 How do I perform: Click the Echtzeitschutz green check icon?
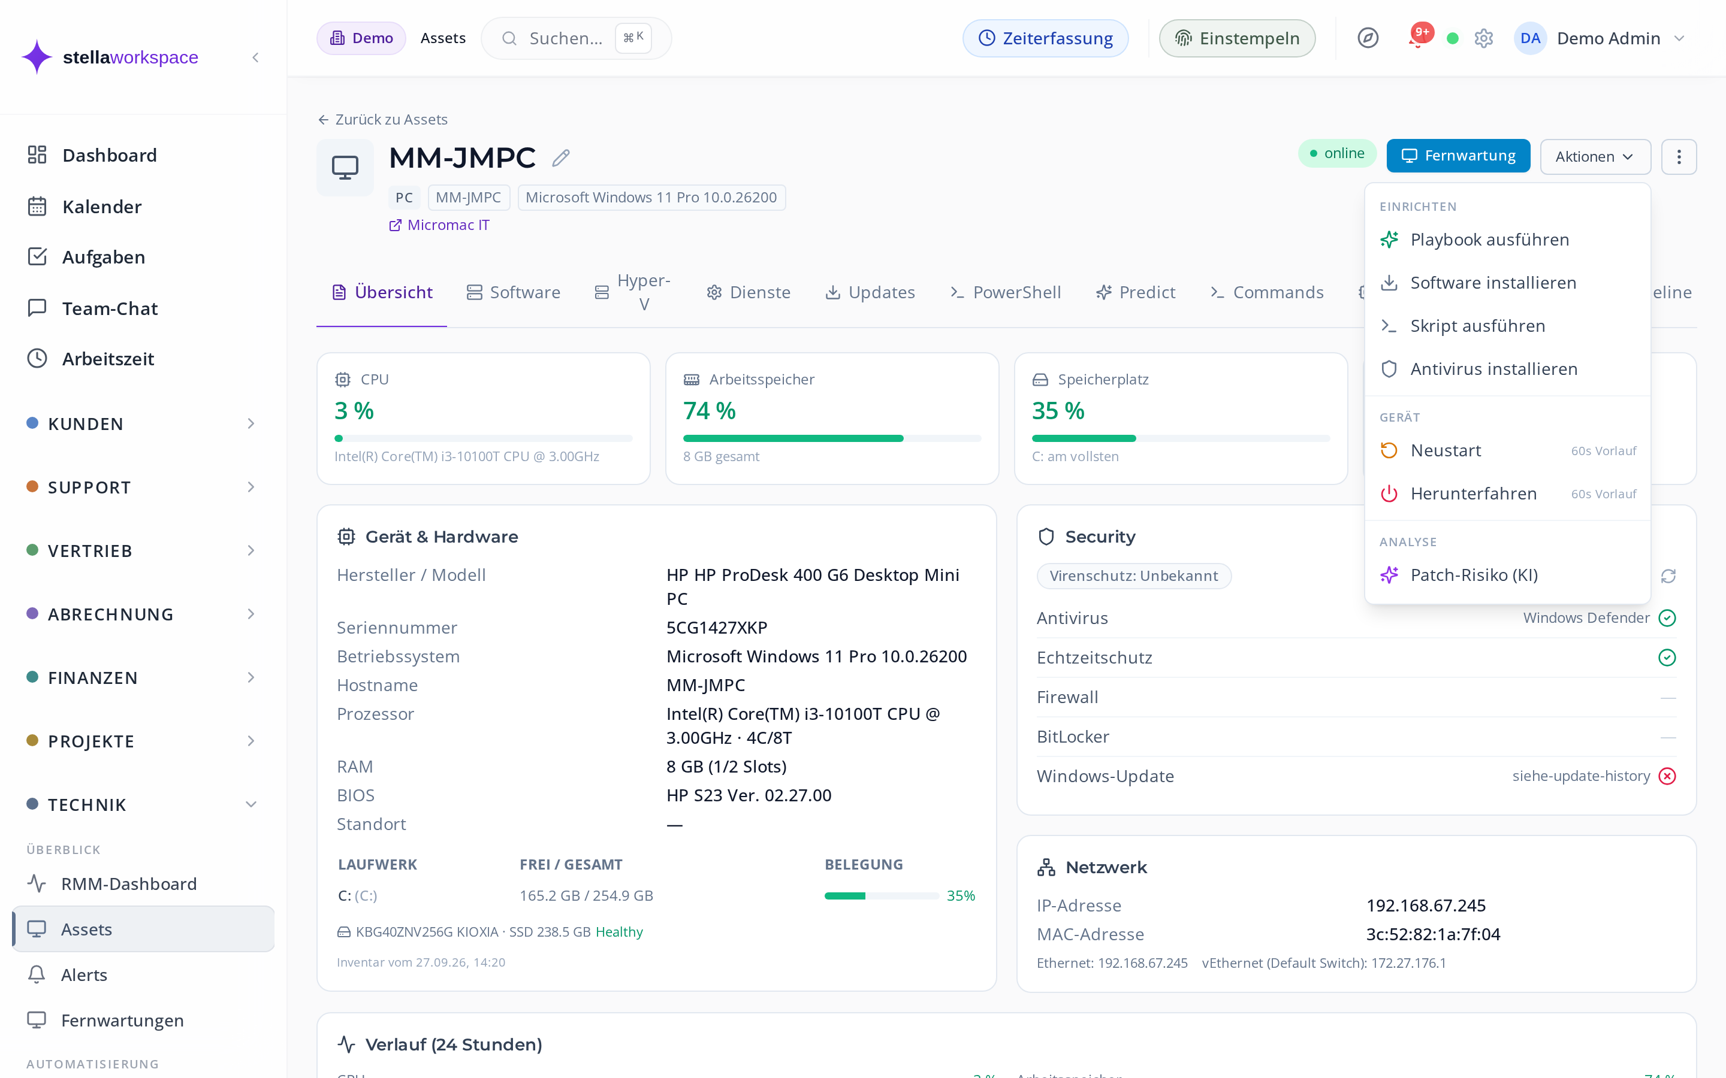coord(1667,658)
